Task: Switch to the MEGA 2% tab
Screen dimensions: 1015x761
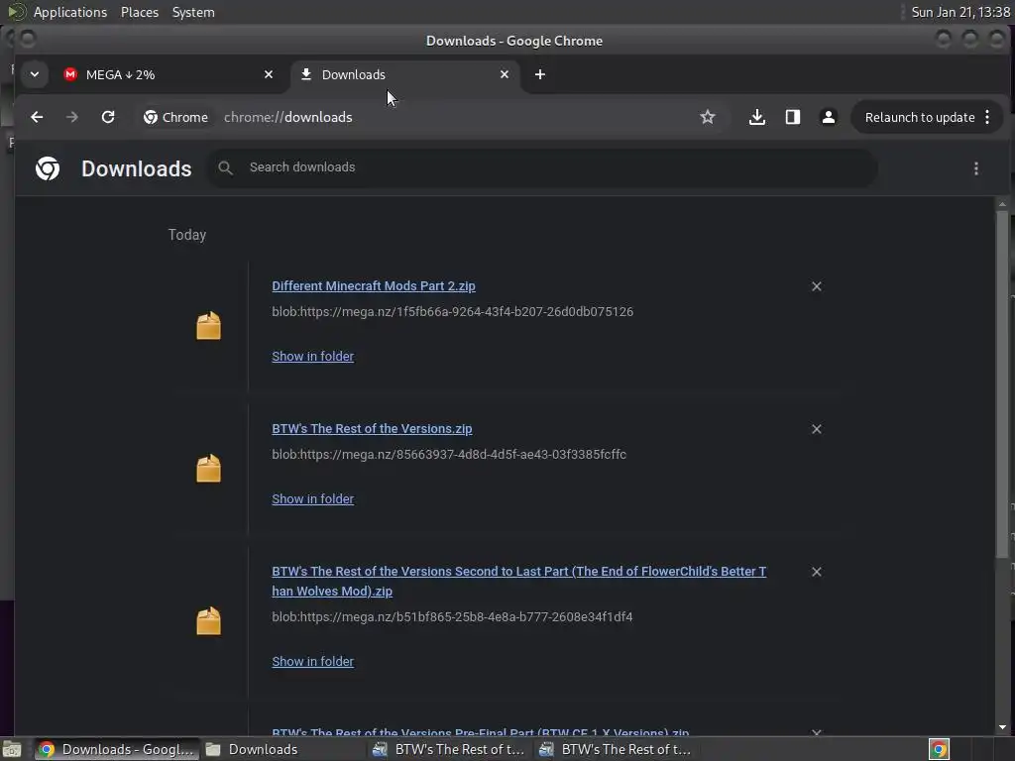Action: tap(170, 75)
